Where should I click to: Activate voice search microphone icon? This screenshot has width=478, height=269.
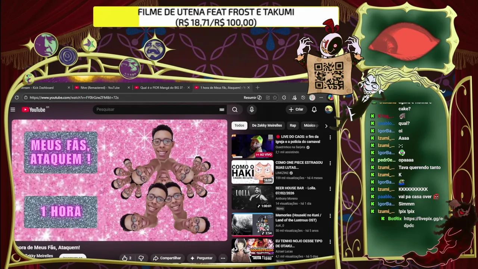tap(252, 109)
